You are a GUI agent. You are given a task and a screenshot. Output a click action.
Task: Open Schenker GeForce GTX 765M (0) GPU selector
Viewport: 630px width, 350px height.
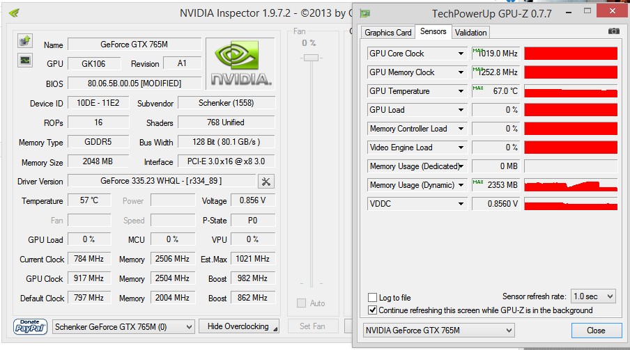pyautogui.click(x=124, y=327)
